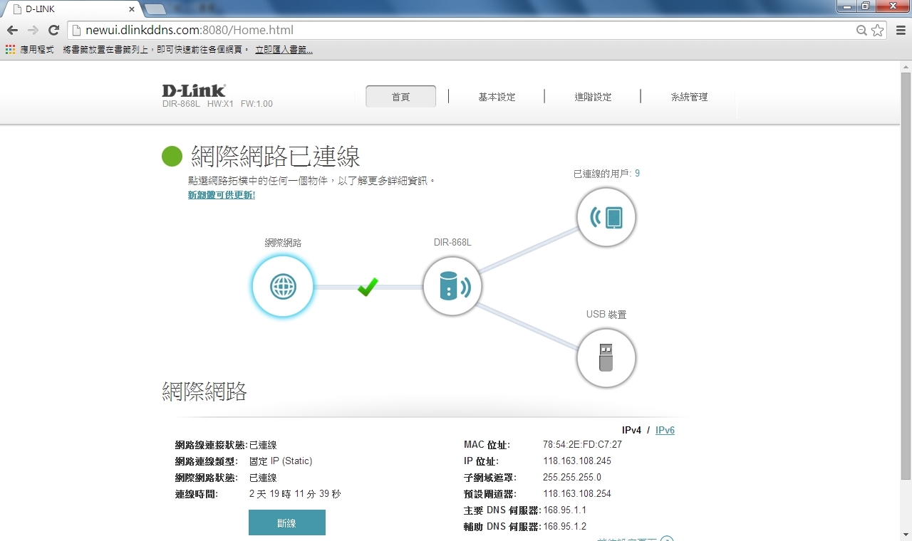912x541 pixels.
Task: Click the IP address value 118.163.108.245
Action: (577, 461)
